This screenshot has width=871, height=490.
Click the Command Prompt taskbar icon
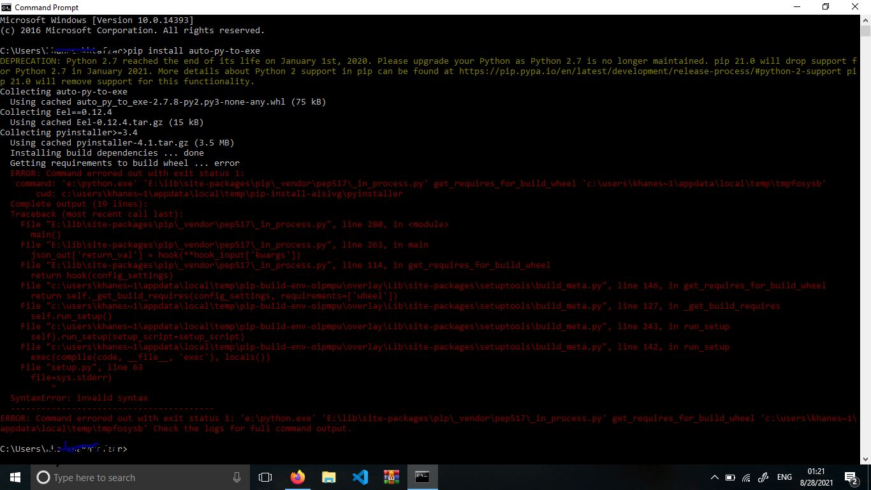(422, 477)
